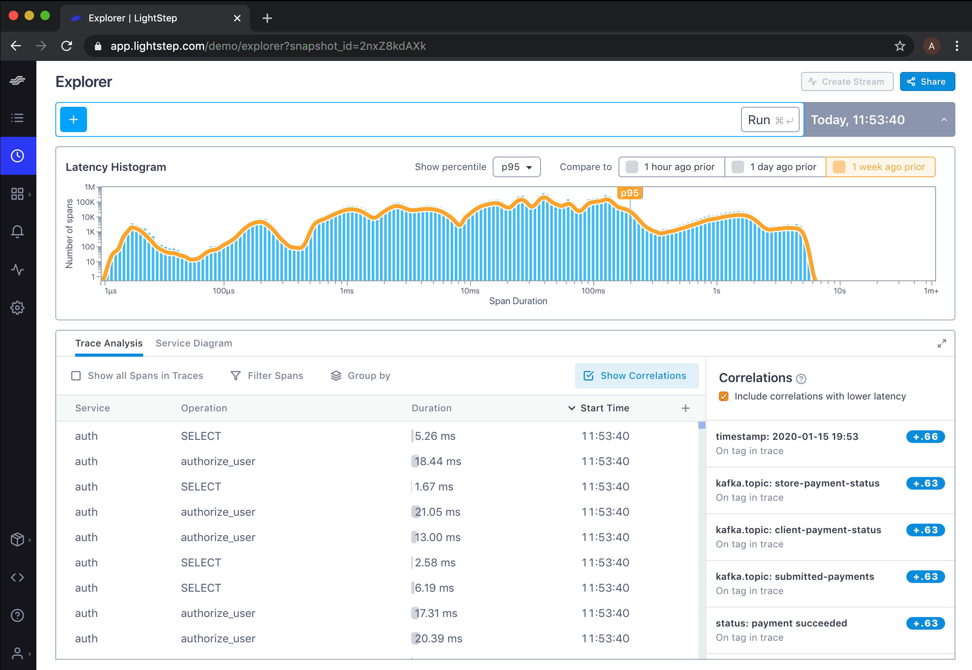Open the Explorer clock icon in sidebar
972x670 pixels.
click(17, 156)
